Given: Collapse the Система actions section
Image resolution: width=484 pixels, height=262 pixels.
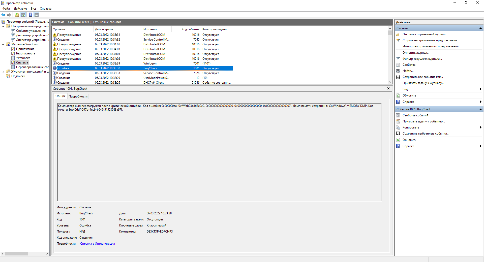Looking at the screenshot, I should (480, 28).
